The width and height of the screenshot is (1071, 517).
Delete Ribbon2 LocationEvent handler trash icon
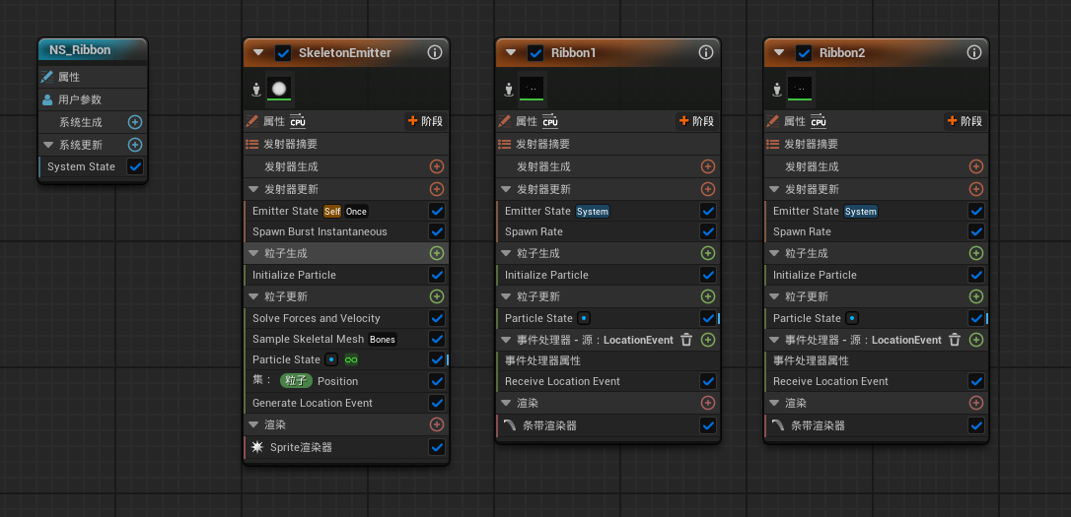(x=956, y=340)
